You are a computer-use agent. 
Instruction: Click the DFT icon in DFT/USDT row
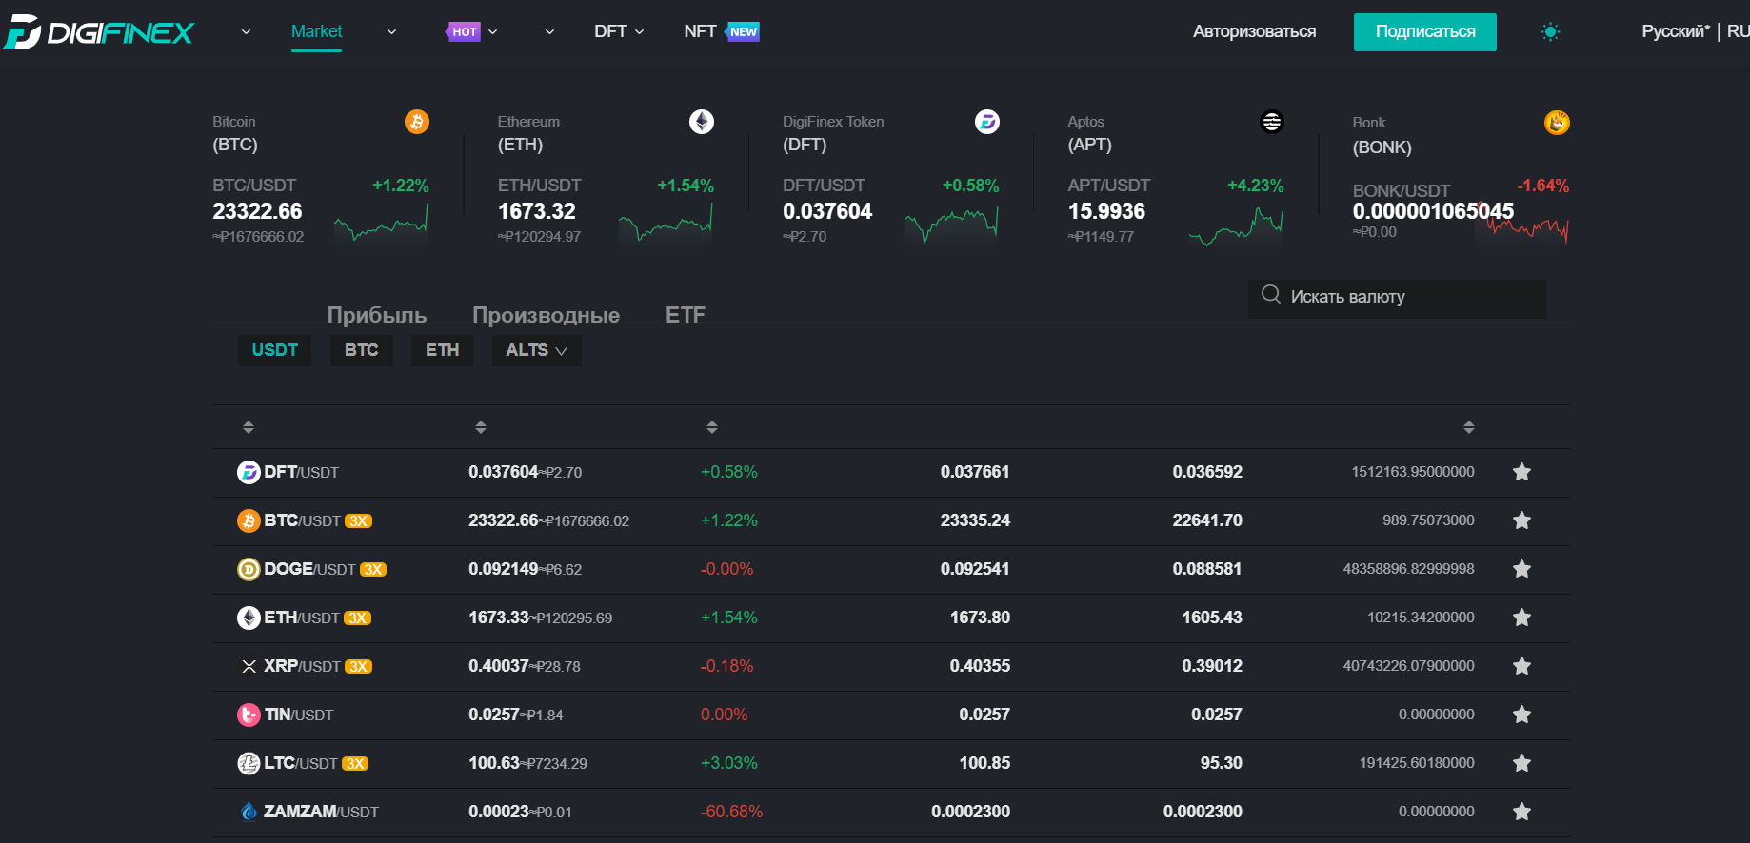click(249, 472)
